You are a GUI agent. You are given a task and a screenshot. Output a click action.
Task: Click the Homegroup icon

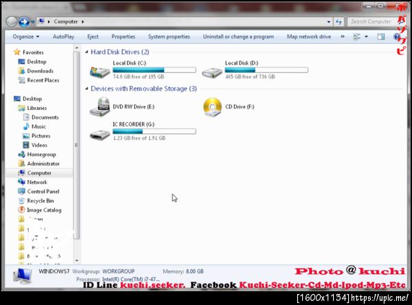tap(21, 155)
